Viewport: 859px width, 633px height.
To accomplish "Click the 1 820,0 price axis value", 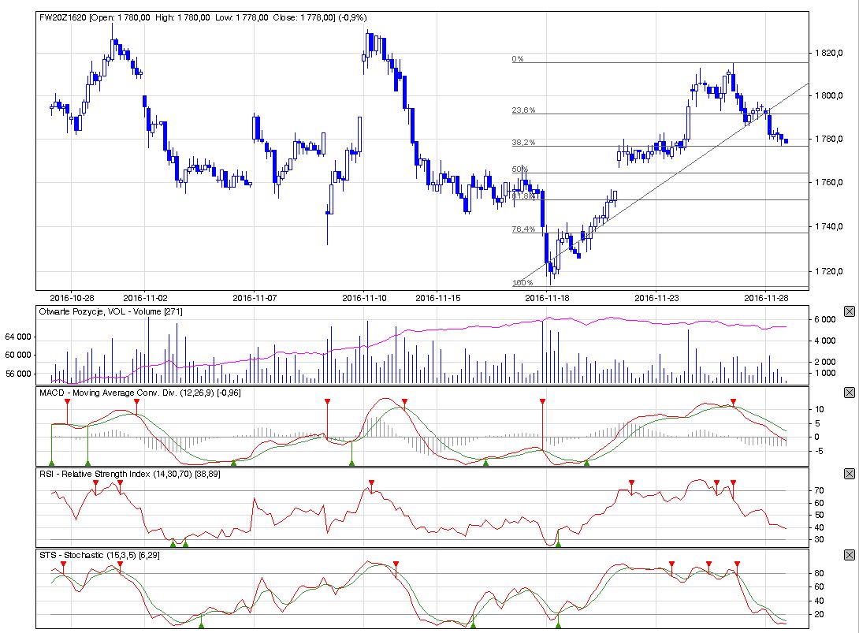I will pyautogui.click(x=829, y=53).
